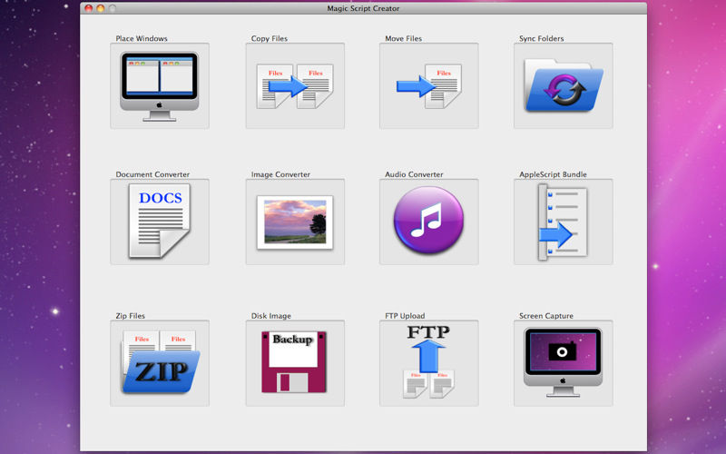
Task: Click the Magic Script Creator window title
Action: [x=363, y=8]
